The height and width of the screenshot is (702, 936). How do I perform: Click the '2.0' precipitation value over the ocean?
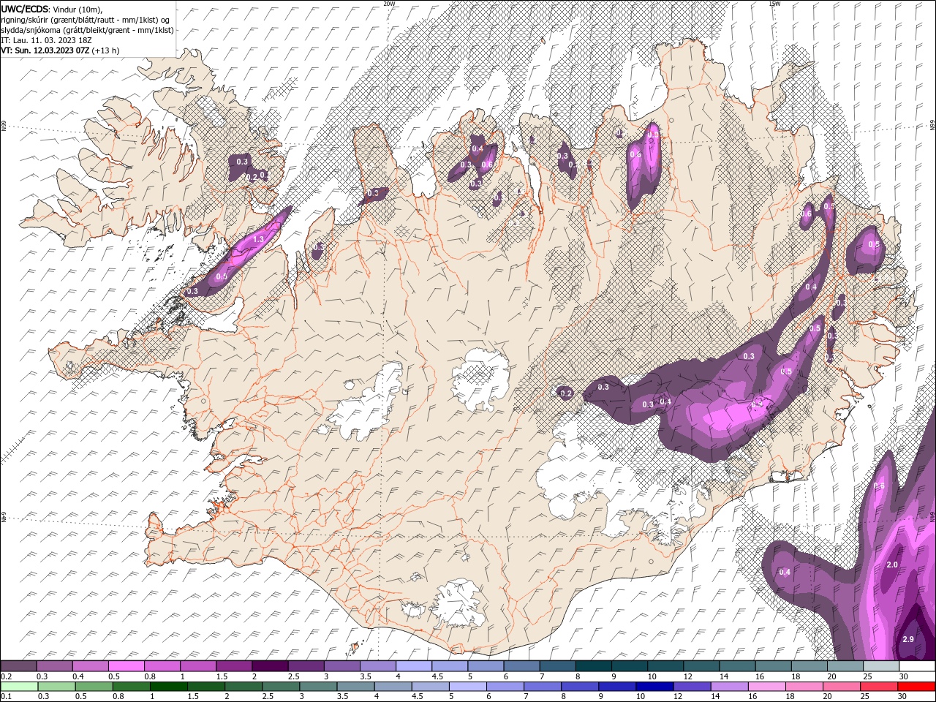tap(892, 565)
